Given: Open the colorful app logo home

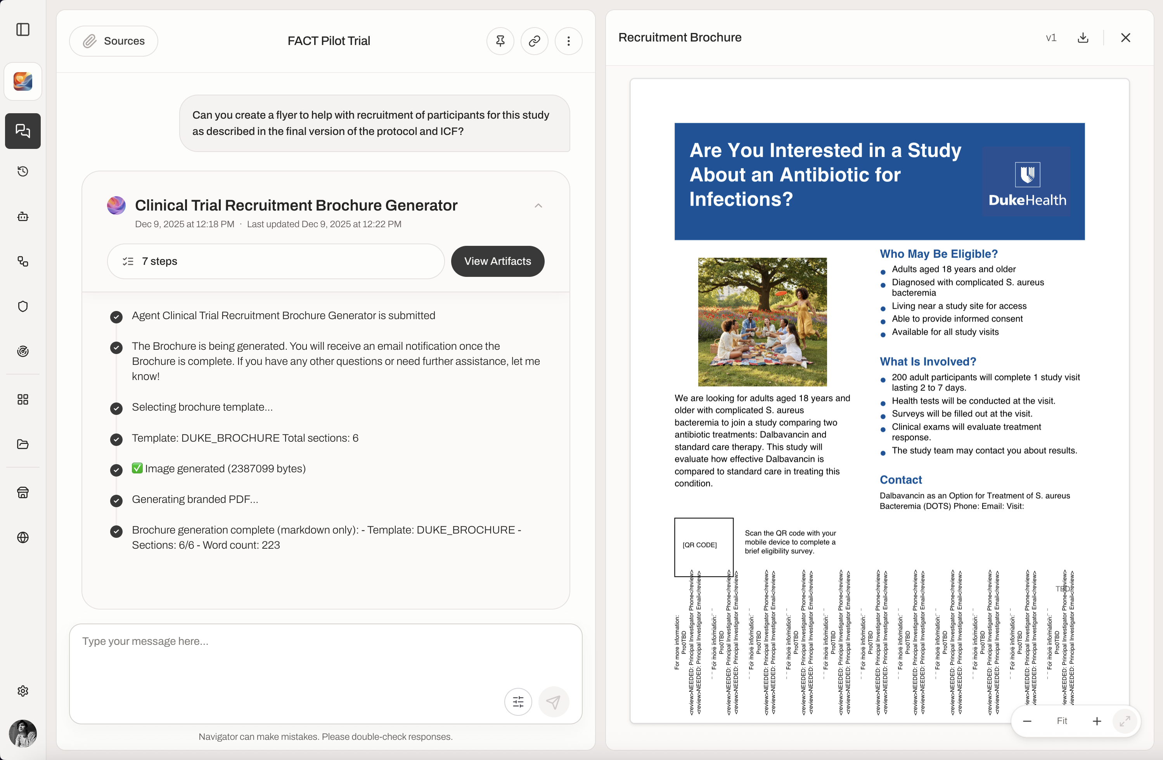Looking at the screenshot, I should (23, 81).
